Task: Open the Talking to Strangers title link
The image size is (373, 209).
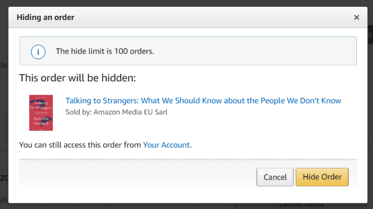Action: pos(203,101)
